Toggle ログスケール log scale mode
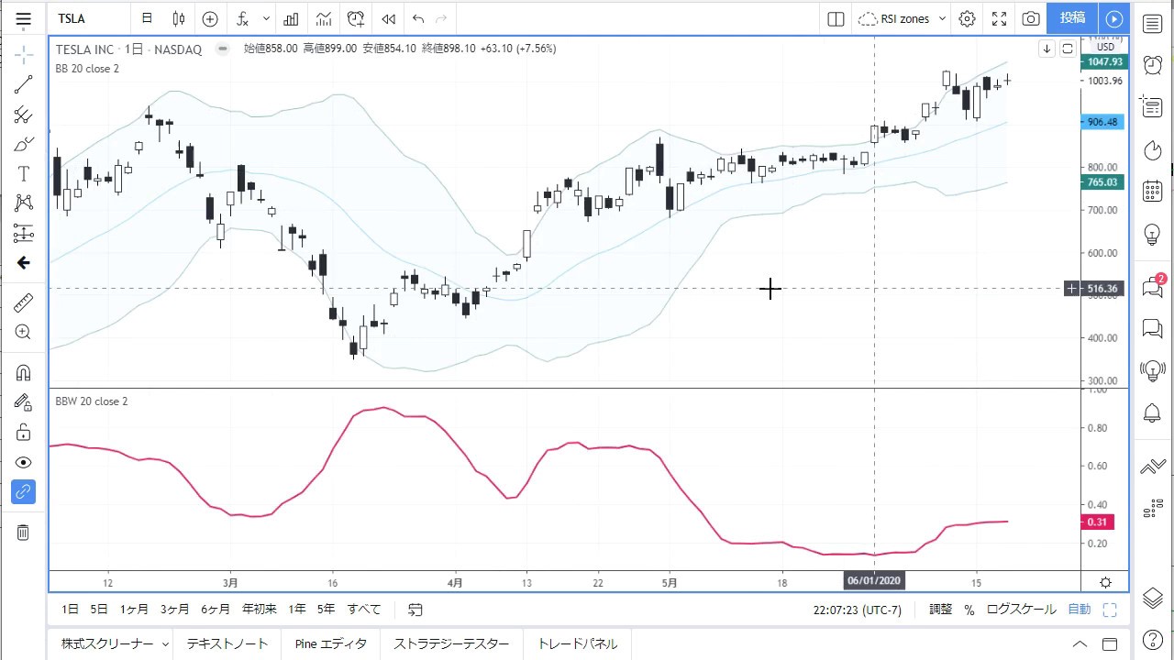The width and height of the screenshot is (1174, 660). tap(1021, 610)
